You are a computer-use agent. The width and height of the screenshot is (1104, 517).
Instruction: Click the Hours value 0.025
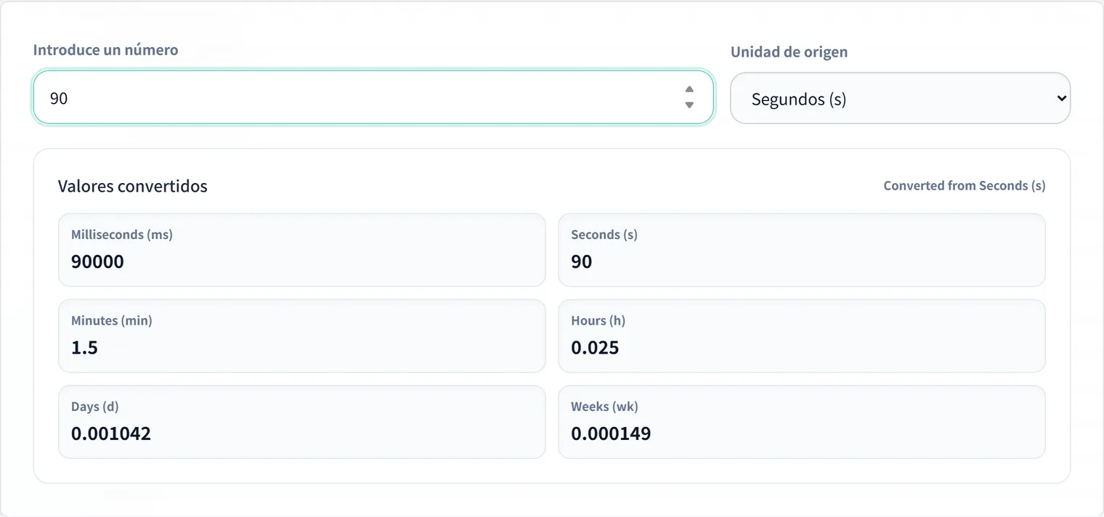pos(595,348)
